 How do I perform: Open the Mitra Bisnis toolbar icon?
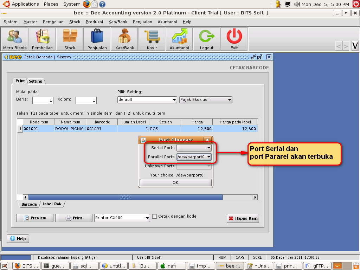pyautogui.click(x=15, y=39)
